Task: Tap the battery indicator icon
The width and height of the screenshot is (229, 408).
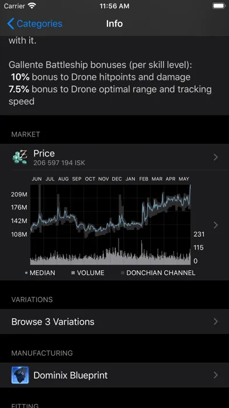Action: (218, 6)
